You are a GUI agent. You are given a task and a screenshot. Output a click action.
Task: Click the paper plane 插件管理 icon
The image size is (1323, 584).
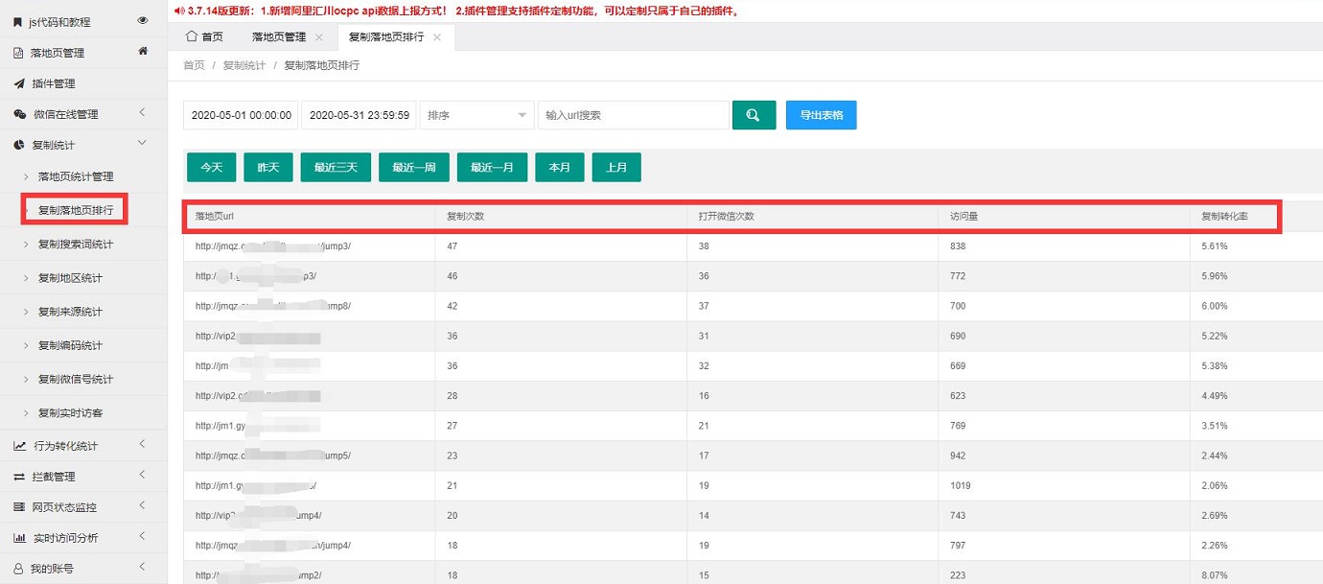tap(19, 83)
